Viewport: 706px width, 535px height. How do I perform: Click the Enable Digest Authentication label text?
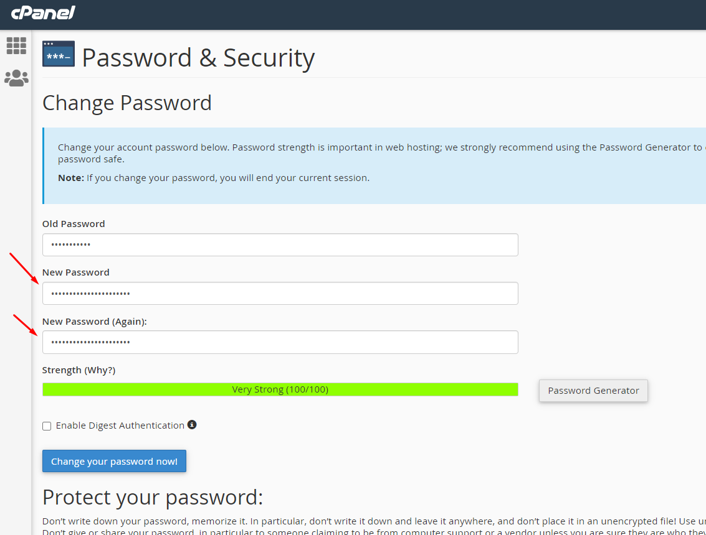[120, 426]
